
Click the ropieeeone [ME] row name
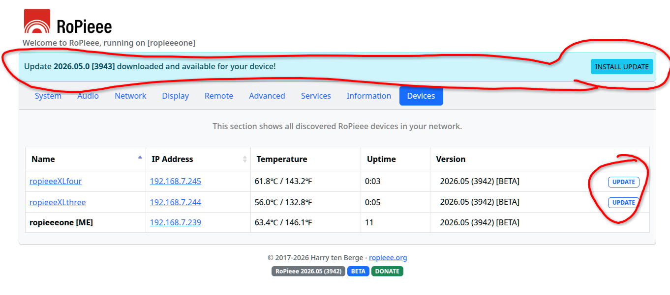pyautogui.click(x=61, y=222)
